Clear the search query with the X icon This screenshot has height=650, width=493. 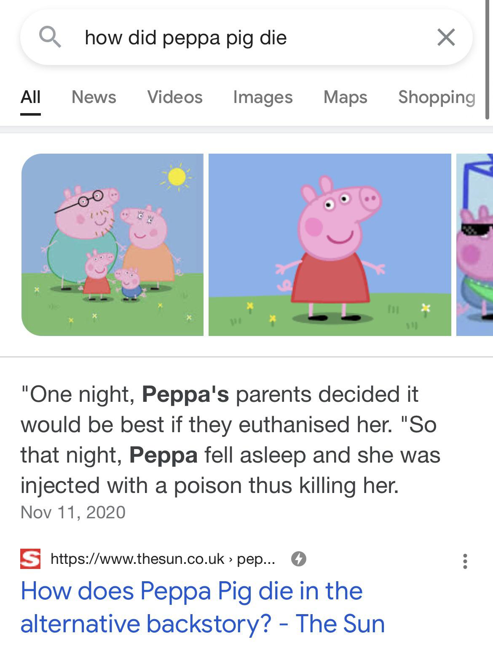pos(447,38)
